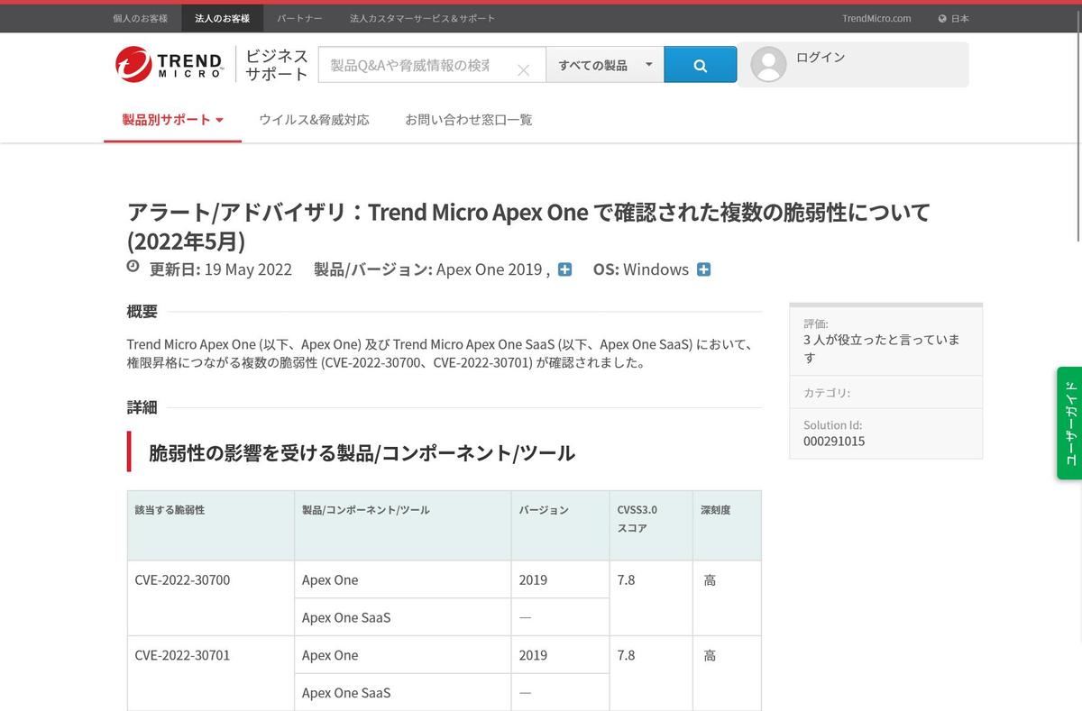
Task: Open 法人カスタマーサービス&サポート tab
Action: (422, 18)
